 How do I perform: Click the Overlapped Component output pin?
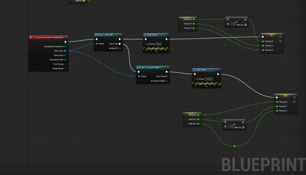(x=65, y=47)
